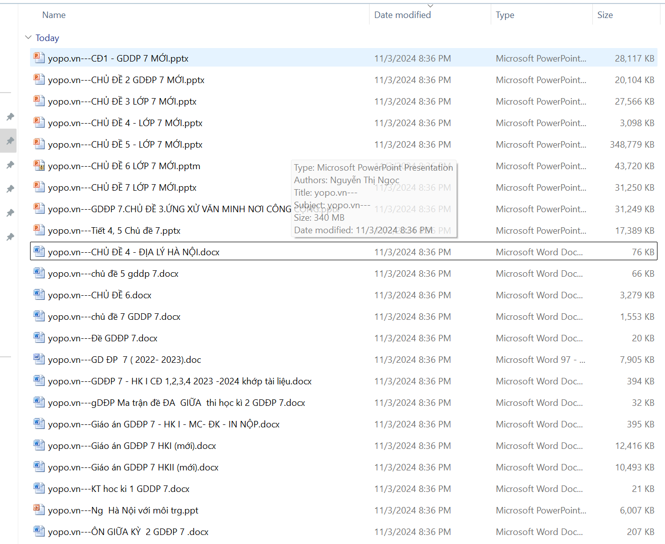Viewport: 665px width, 544px height.
Task: Click Word icon of chủ đề 7 GDDP 7.docx
Action: [39, 316]
